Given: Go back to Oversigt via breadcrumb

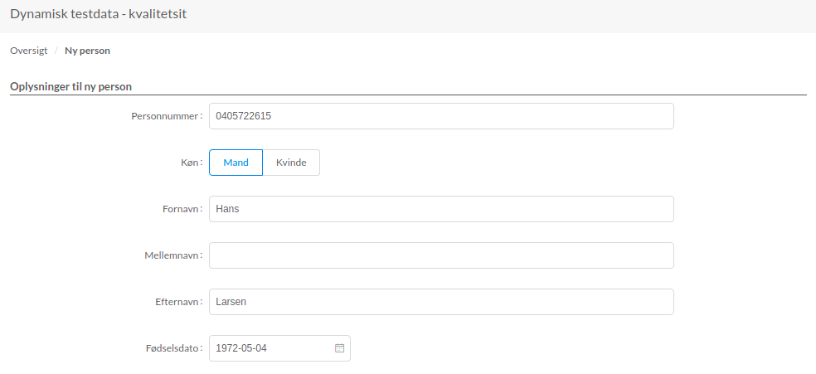Looking at the screenshot, I should click(x=28, y=51).
